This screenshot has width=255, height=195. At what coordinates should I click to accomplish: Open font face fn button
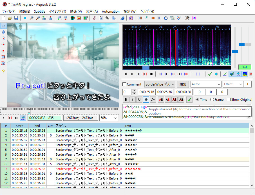153,100
